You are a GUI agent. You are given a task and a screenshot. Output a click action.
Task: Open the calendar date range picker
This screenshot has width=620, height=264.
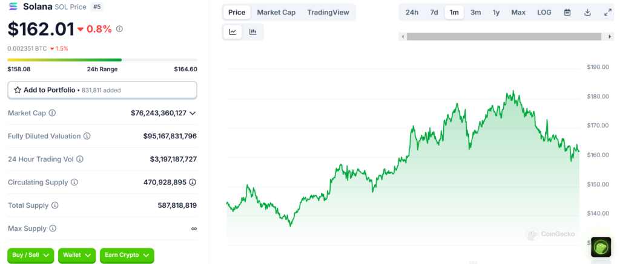pyautogui.click(x=567, y=12)
